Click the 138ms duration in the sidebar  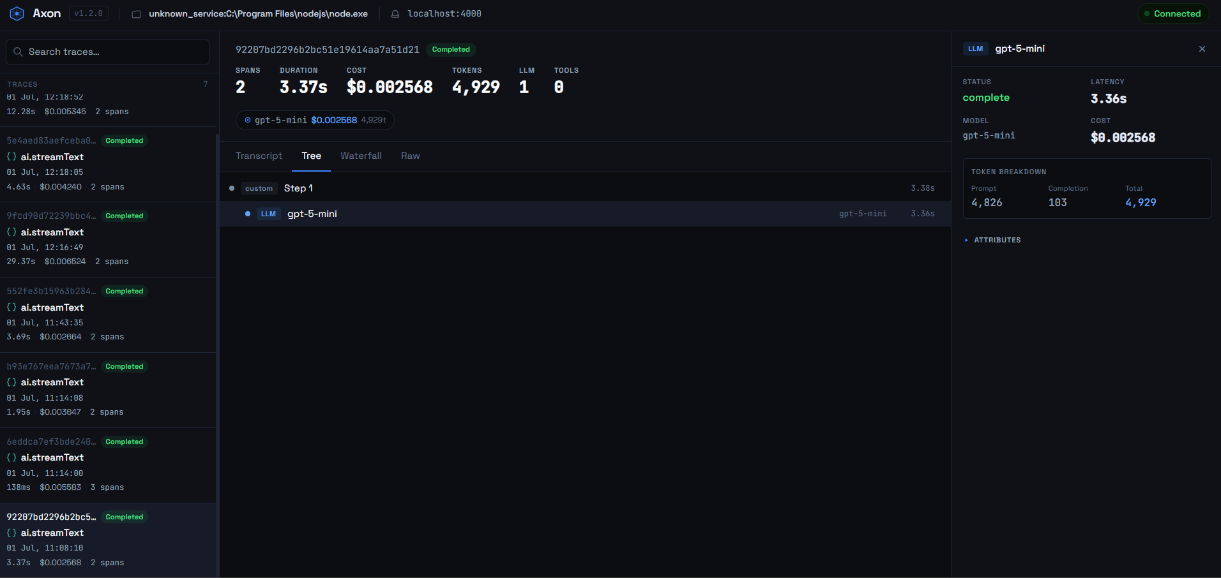tap(19, 487)
